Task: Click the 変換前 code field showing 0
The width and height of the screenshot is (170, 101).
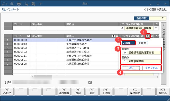Action: click(124, 53)
